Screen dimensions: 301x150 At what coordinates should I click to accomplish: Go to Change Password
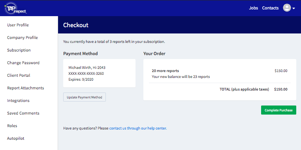coord(23,63)
